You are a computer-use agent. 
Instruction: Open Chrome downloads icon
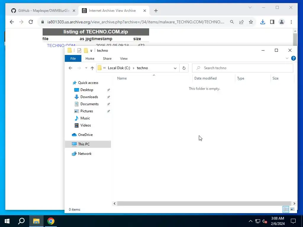pos(263,22)
